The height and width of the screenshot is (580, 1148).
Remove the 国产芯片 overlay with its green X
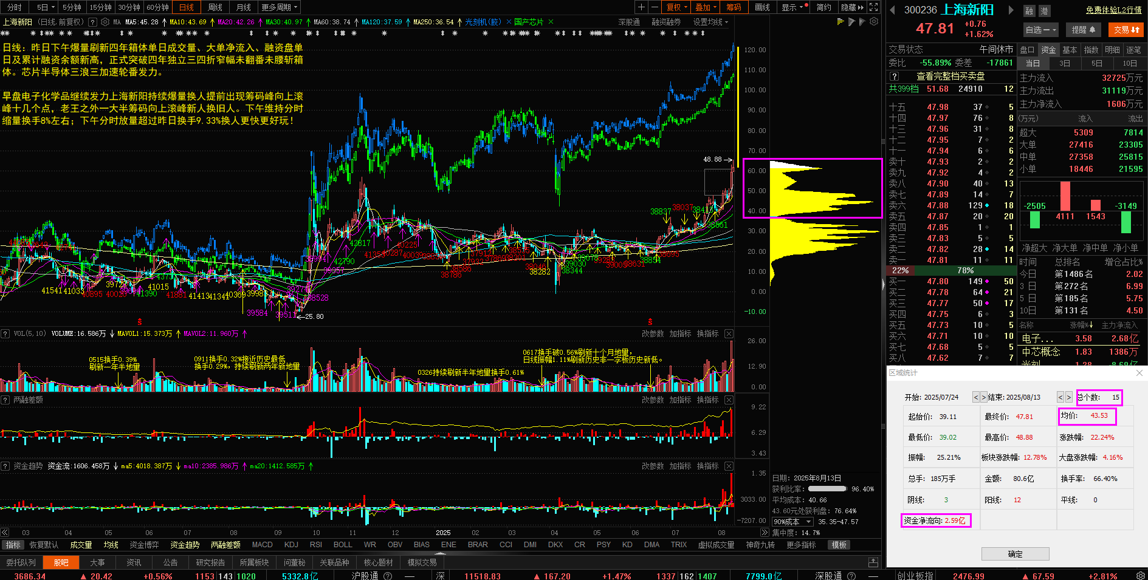click(x=551, y=22)
